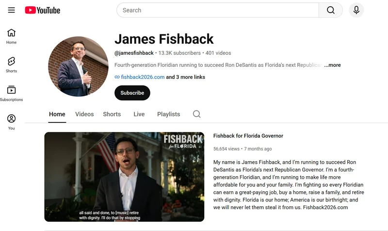Screen dimensions: 388x231
Task: Switch to the Playlists tab
Action: coord(168,114)
